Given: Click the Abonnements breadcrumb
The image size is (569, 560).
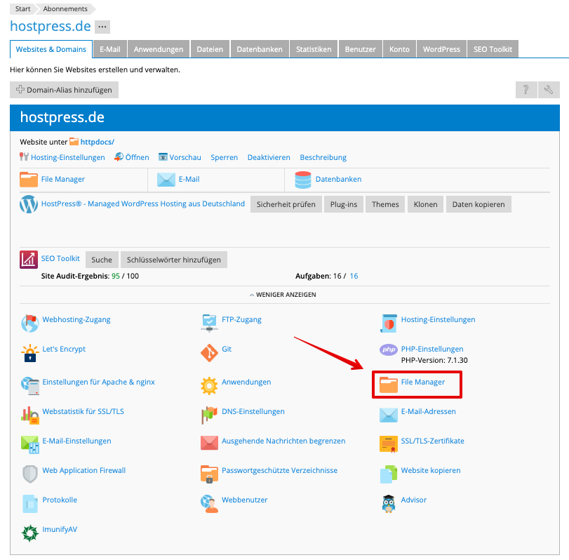Looking at the screenshot, I should (65, 8).
